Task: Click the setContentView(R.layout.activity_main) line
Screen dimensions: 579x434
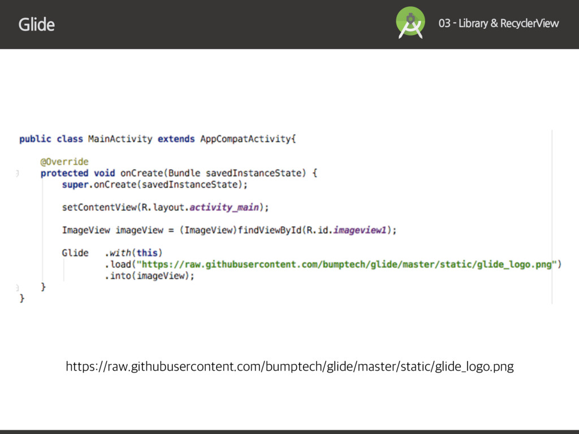Action: (166, 207)
